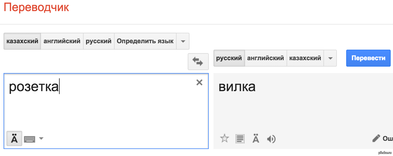Click Определить язык auto-detect option
Image resolution: width=393 pixels, height=156 pixels.
(145, 41)
